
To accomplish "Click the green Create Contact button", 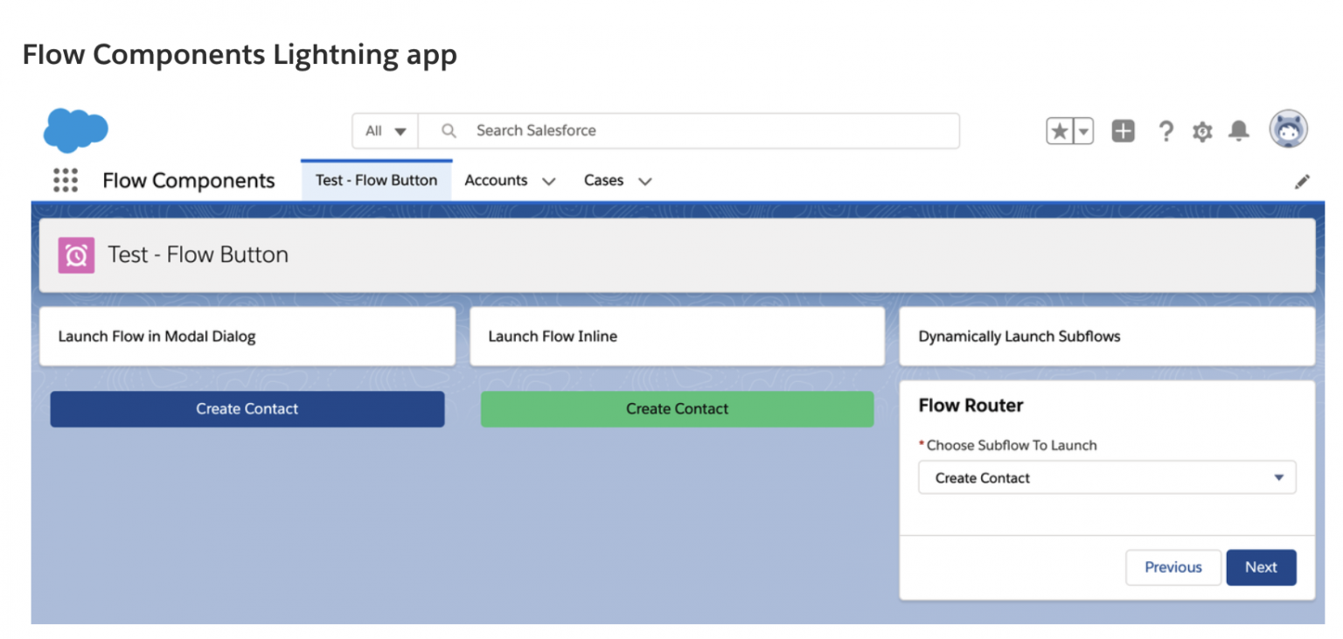I will pos(677,408).
